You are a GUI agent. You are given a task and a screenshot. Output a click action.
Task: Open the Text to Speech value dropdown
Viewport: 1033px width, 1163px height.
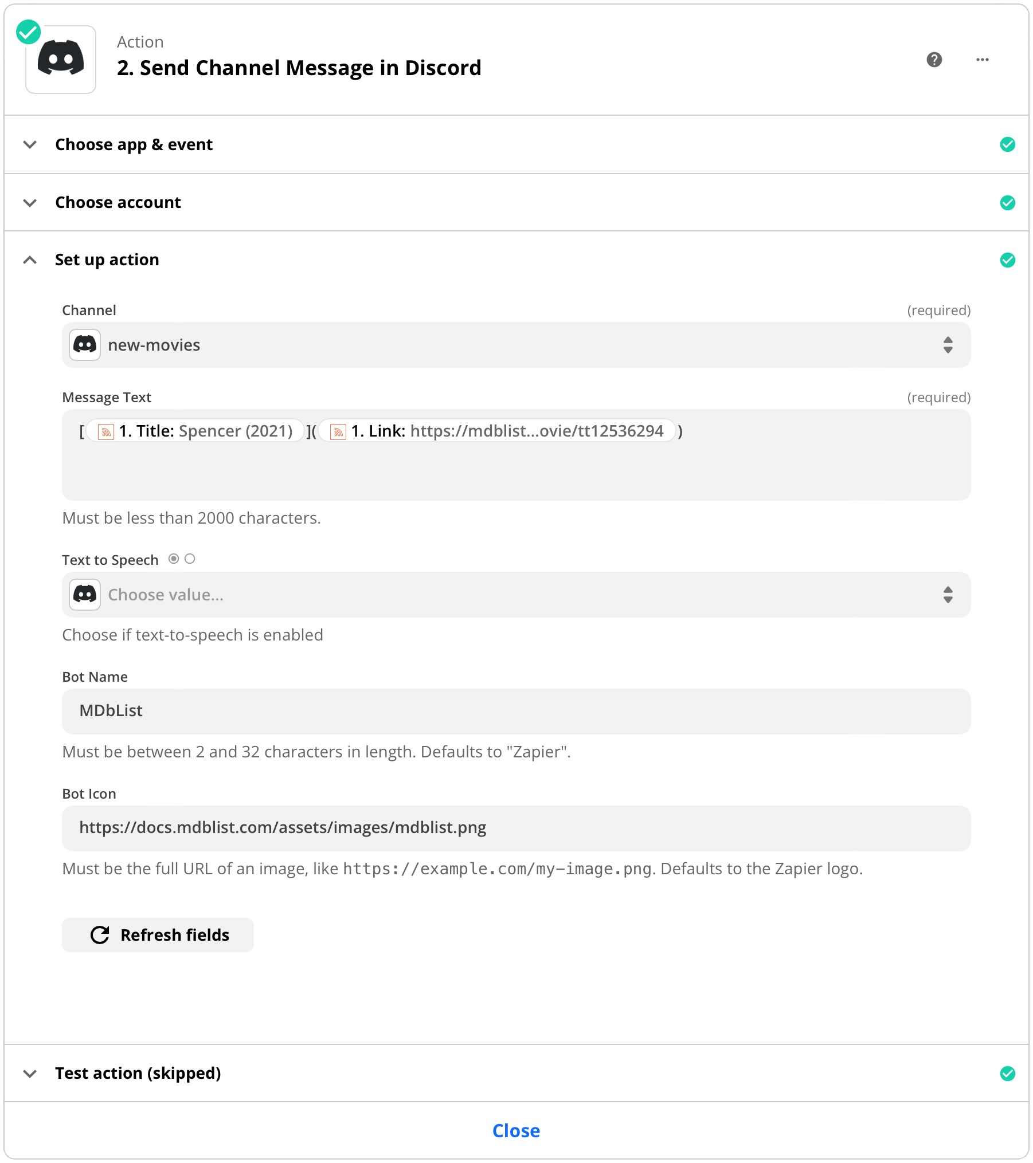click(516, 595)
